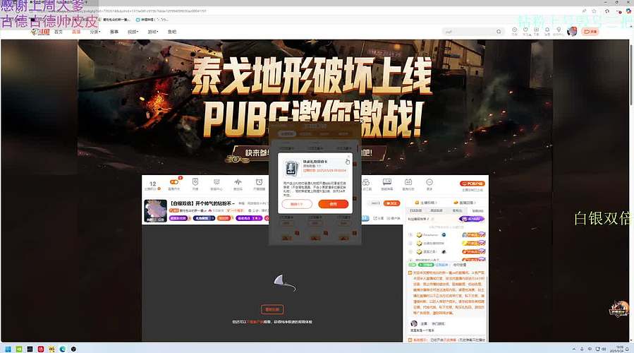
Task: Select the 直播 navigation item
Action: coord(76,32)
